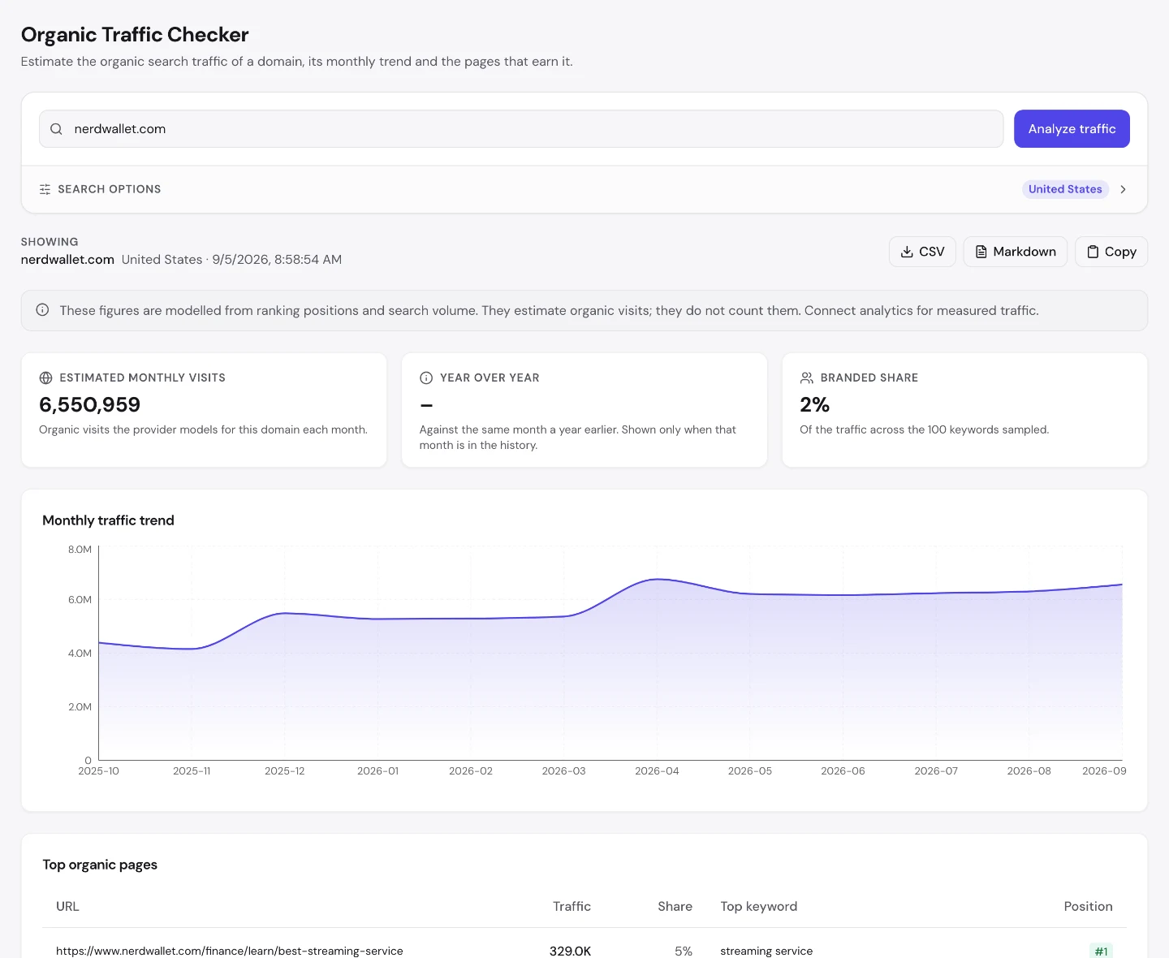Click the globe icon beside Estimated Monthly Visits
This screenshot has height=958, width=1169.
click(45, 378)
